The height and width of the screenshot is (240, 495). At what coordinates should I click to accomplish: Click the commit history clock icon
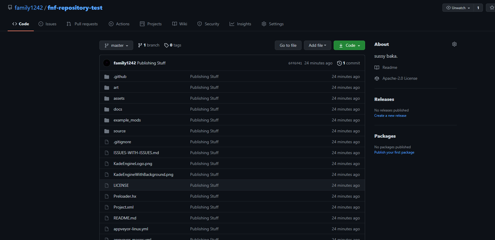pyautogui.click(x=339, y=63)
